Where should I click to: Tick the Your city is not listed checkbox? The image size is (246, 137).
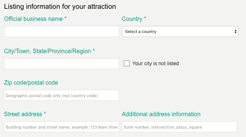point(127,63)
